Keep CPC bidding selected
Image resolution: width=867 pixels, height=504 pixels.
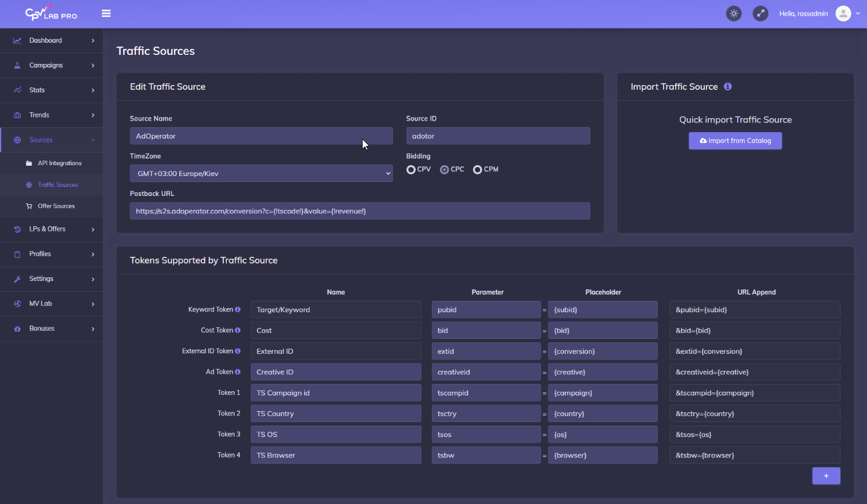point(443,169)
